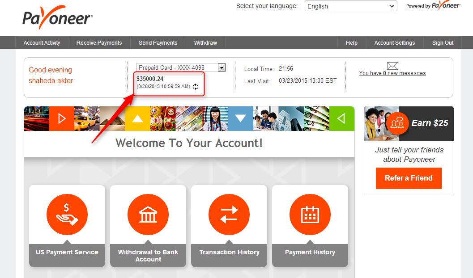Click the green left-arrow banner tile

pos(342,118)
